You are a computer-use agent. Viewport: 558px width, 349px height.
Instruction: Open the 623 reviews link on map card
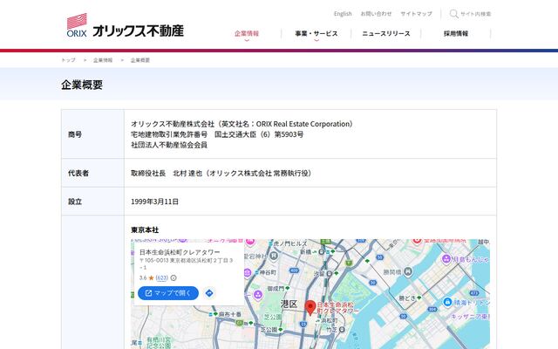click(x=162, y=277)
